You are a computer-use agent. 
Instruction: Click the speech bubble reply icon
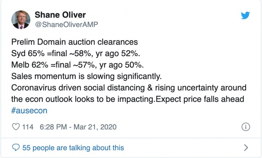16,148
